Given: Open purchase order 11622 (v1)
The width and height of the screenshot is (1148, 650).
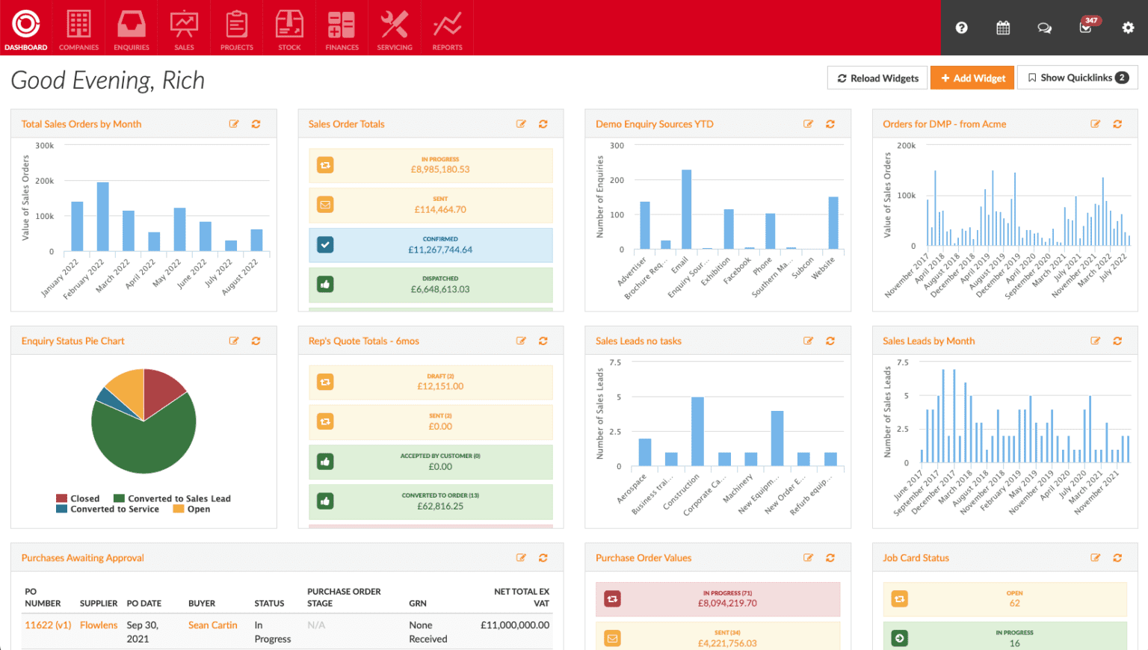Looking at the screenshot, I should 47,625.
